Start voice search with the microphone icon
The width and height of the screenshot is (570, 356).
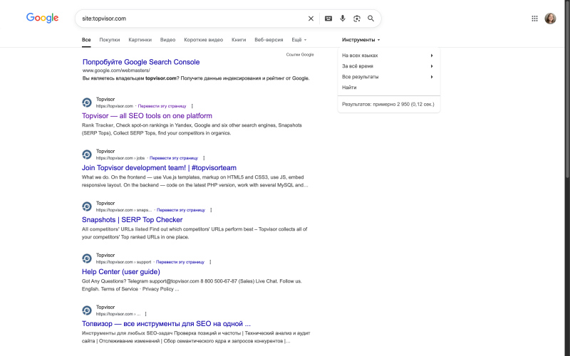(343, 19)
